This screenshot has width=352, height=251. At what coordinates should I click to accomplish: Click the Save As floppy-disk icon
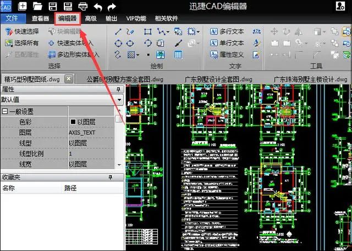click(68, 6)
